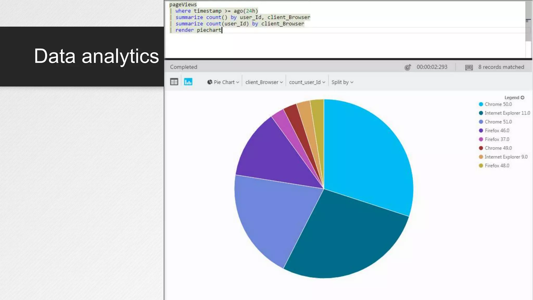The width and height of the screenshot is (533, 300).
Task: Open the count_user_Id dropdown
Action: point(307,82)
